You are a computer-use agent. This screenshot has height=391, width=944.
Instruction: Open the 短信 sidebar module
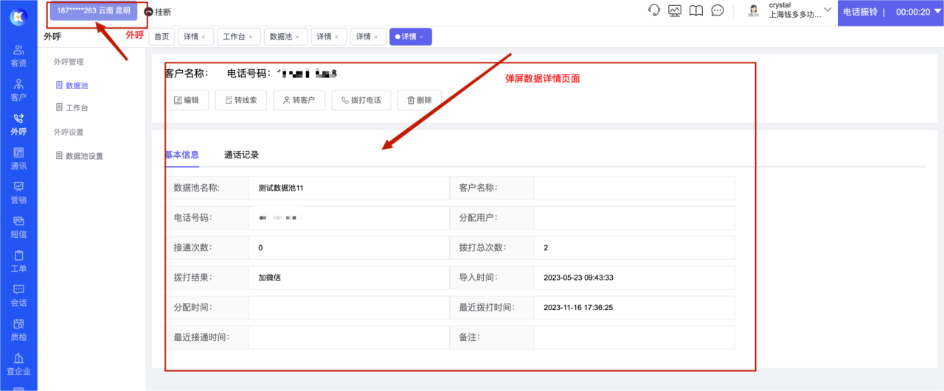coord(18,227)
